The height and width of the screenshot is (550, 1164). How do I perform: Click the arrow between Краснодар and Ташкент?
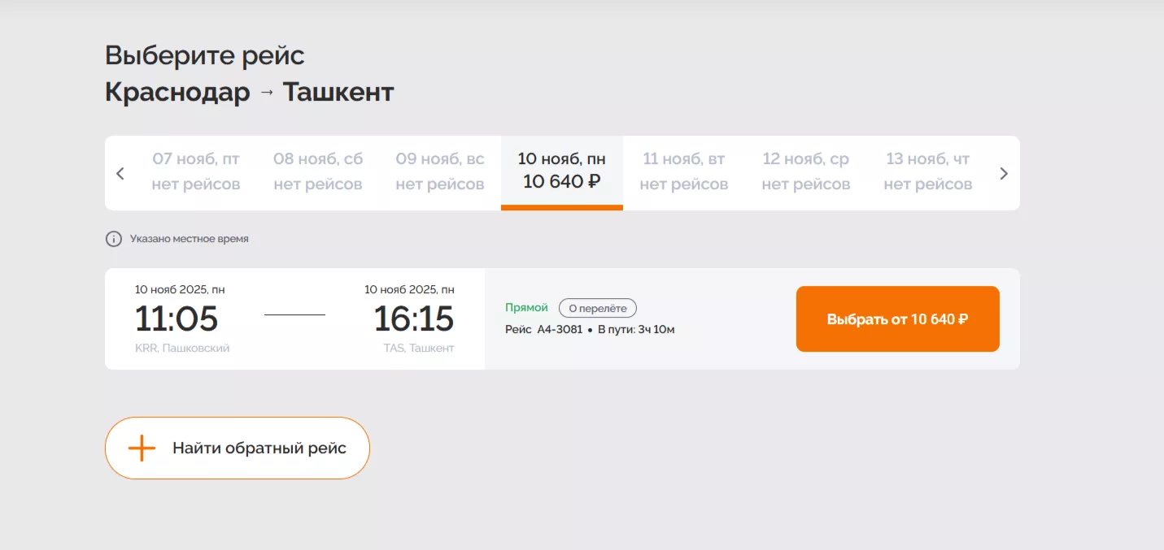click(267, 93)
